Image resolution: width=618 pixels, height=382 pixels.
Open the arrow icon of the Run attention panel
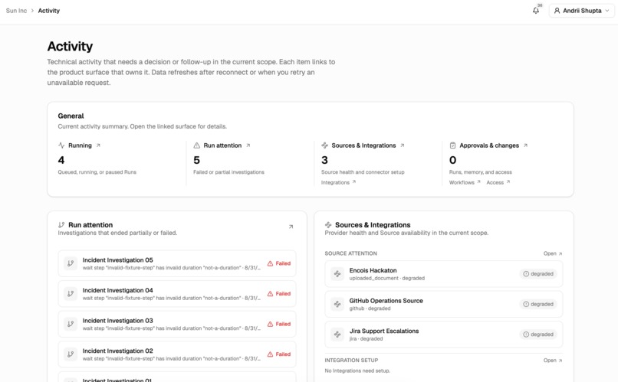pos(291,227)
